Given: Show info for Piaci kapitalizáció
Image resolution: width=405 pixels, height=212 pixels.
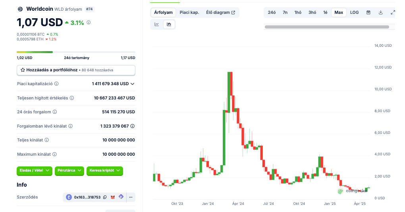Looking at the screenshot, I should tap(56, 84).
